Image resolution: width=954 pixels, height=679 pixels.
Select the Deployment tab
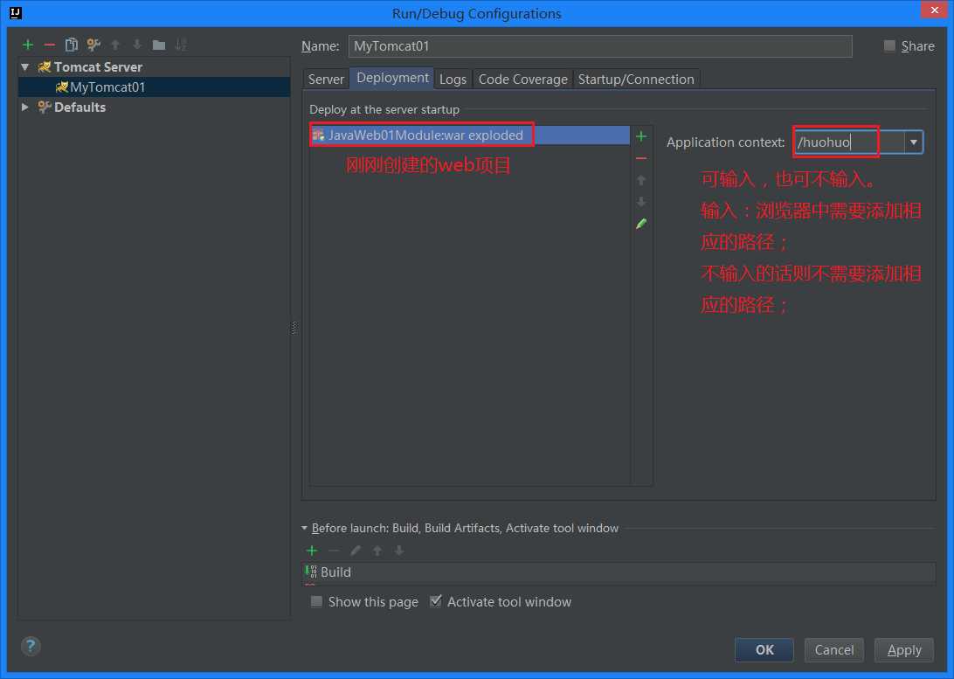(x=392, y=78)
